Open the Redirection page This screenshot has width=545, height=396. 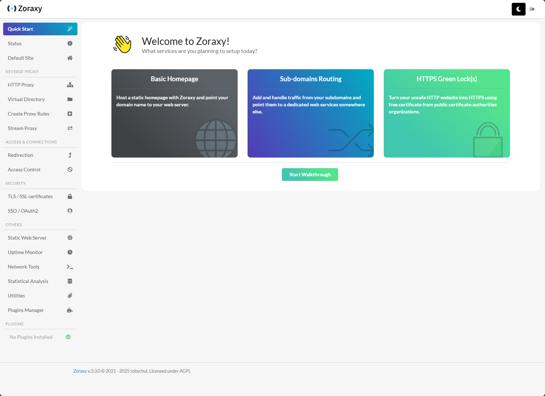coord(40,155)
